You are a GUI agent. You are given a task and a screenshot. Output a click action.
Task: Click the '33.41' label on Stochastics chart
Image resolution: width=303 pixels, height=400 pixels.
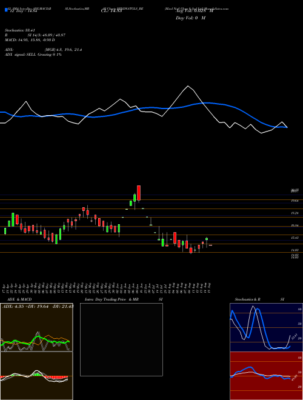[295, 337]
